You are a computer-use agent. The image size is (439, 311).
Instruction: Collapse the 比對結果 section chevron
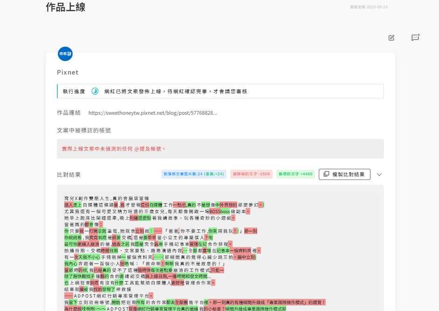tap(379, 174)
